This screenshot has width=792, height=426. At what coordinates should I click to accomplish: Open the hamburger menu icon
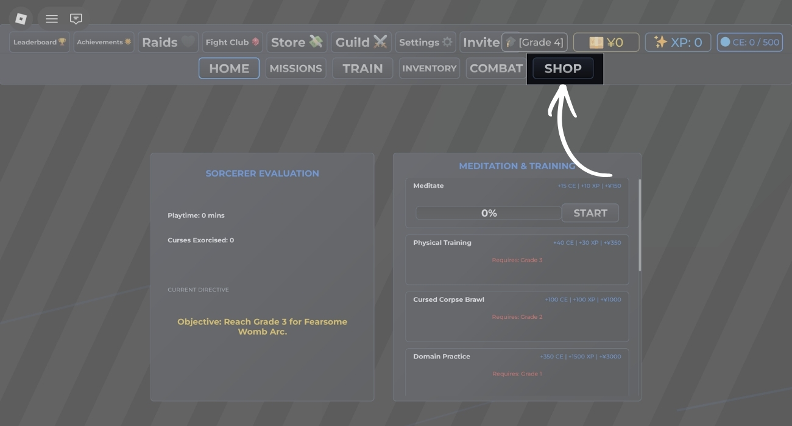52,18
